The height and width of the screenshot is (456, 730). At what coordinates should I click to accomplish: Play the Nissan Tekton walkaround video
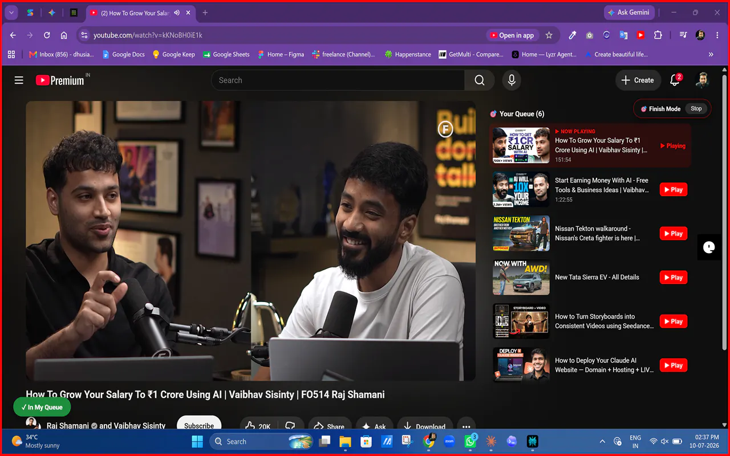point(673,234)
